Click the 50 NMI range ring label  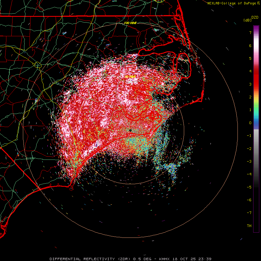tap(130, 77)
